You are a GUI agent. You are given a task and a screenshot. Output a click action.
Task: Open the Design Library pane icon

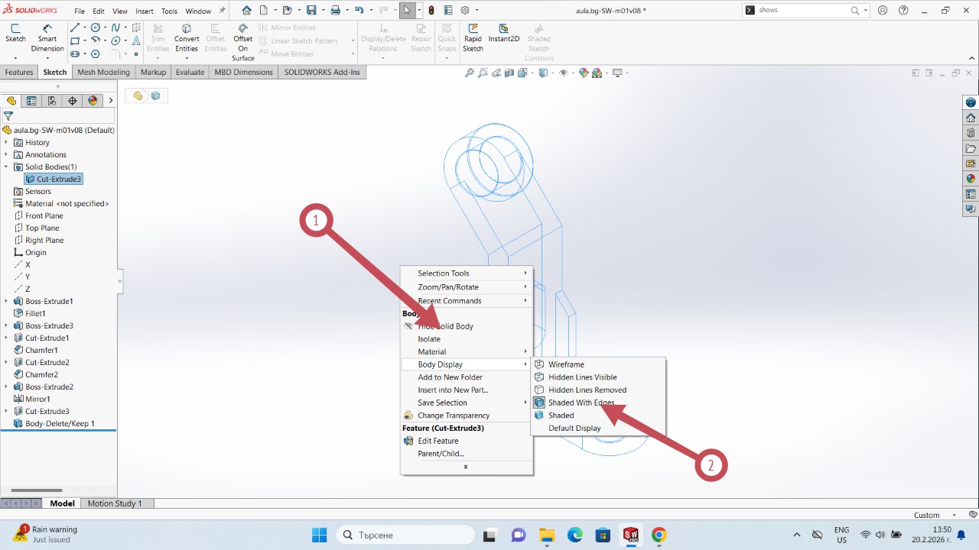[971, 133]
